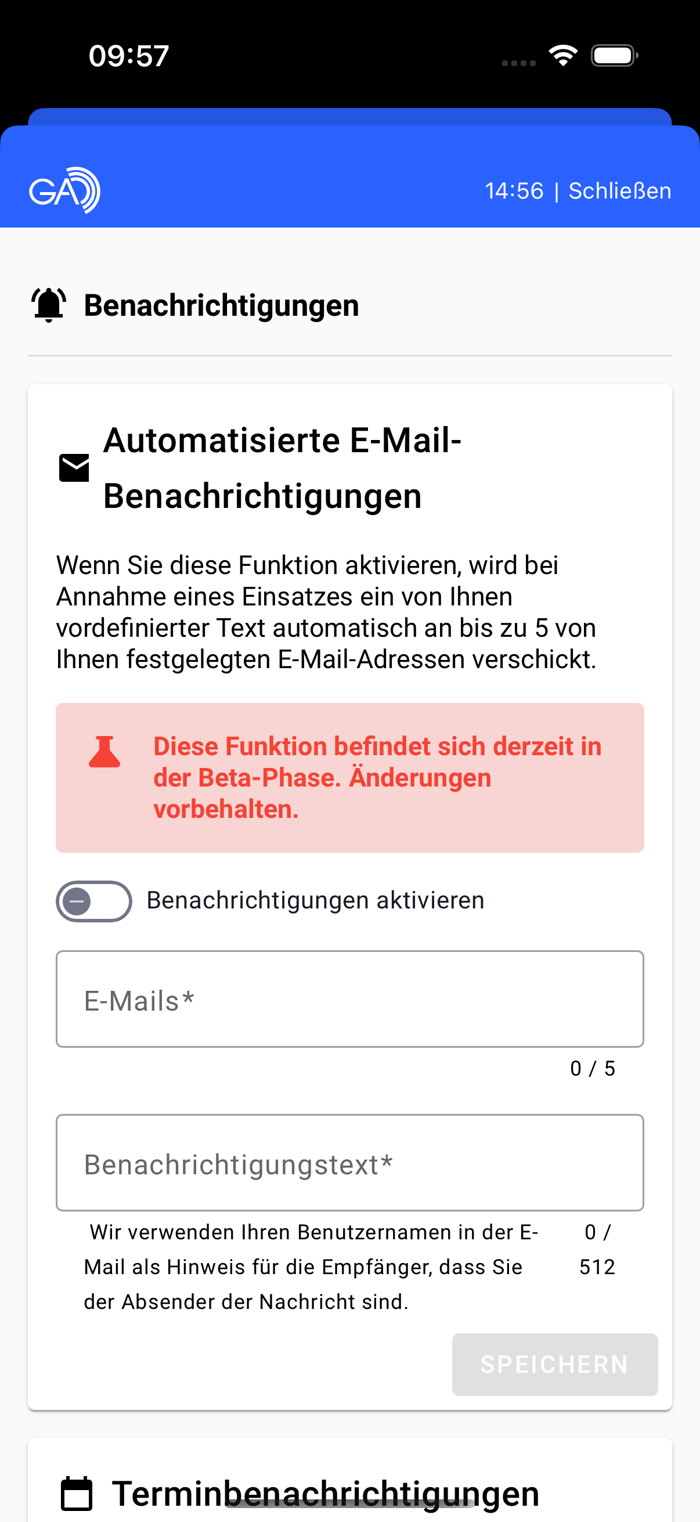The width and height of the screenshot is (700, 1522).
Task: Tap the calendar icon beside Terminbenachrichtigungen
Action: pyautogui.click(x=77, y=1493)
